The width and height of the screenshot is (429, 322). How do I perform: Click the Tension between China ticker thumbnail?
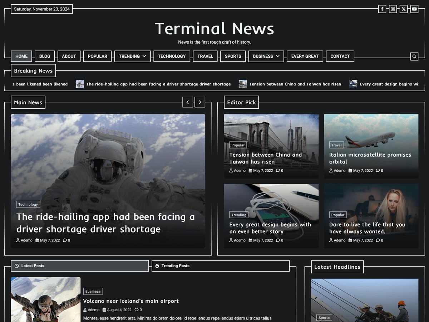243,84
